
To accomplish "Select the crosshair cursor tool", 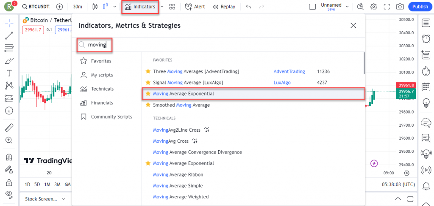I will 9,24.
